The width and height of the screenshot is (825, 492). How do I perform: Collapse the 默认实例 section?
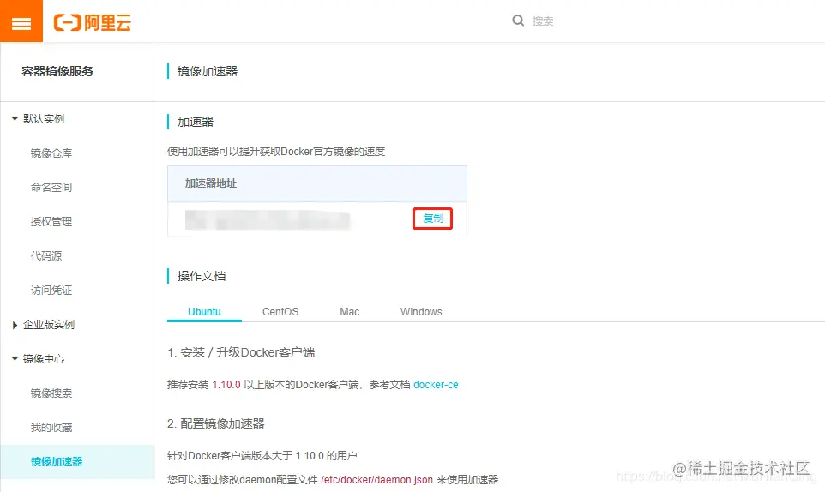[38, 119]
